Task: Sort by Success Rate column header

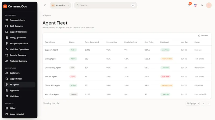Action: [x=112, y=42]
